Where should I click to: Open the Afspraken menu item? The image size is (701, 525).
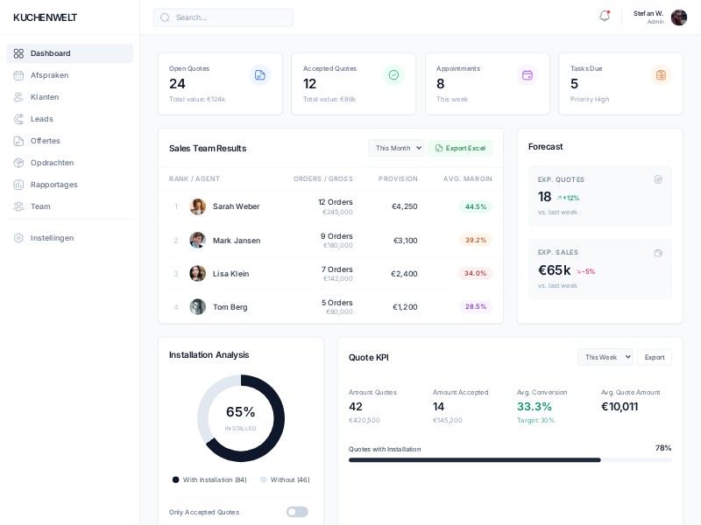point(49,75)
